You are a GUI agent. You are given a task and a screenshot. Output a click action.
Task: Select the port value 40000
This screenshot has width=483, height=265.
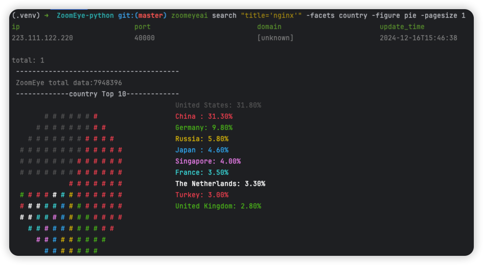pos(145,38)
